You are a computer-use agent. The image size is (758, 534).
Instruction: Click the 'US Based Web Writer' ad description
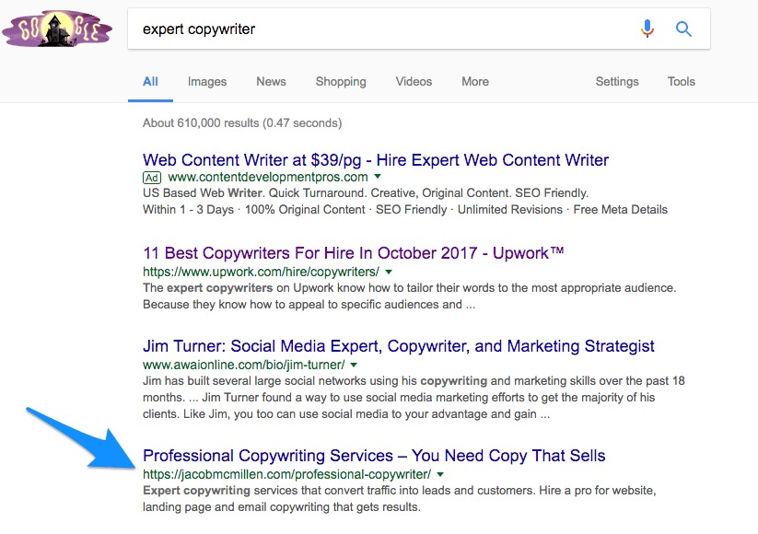[x=366, y=193]
